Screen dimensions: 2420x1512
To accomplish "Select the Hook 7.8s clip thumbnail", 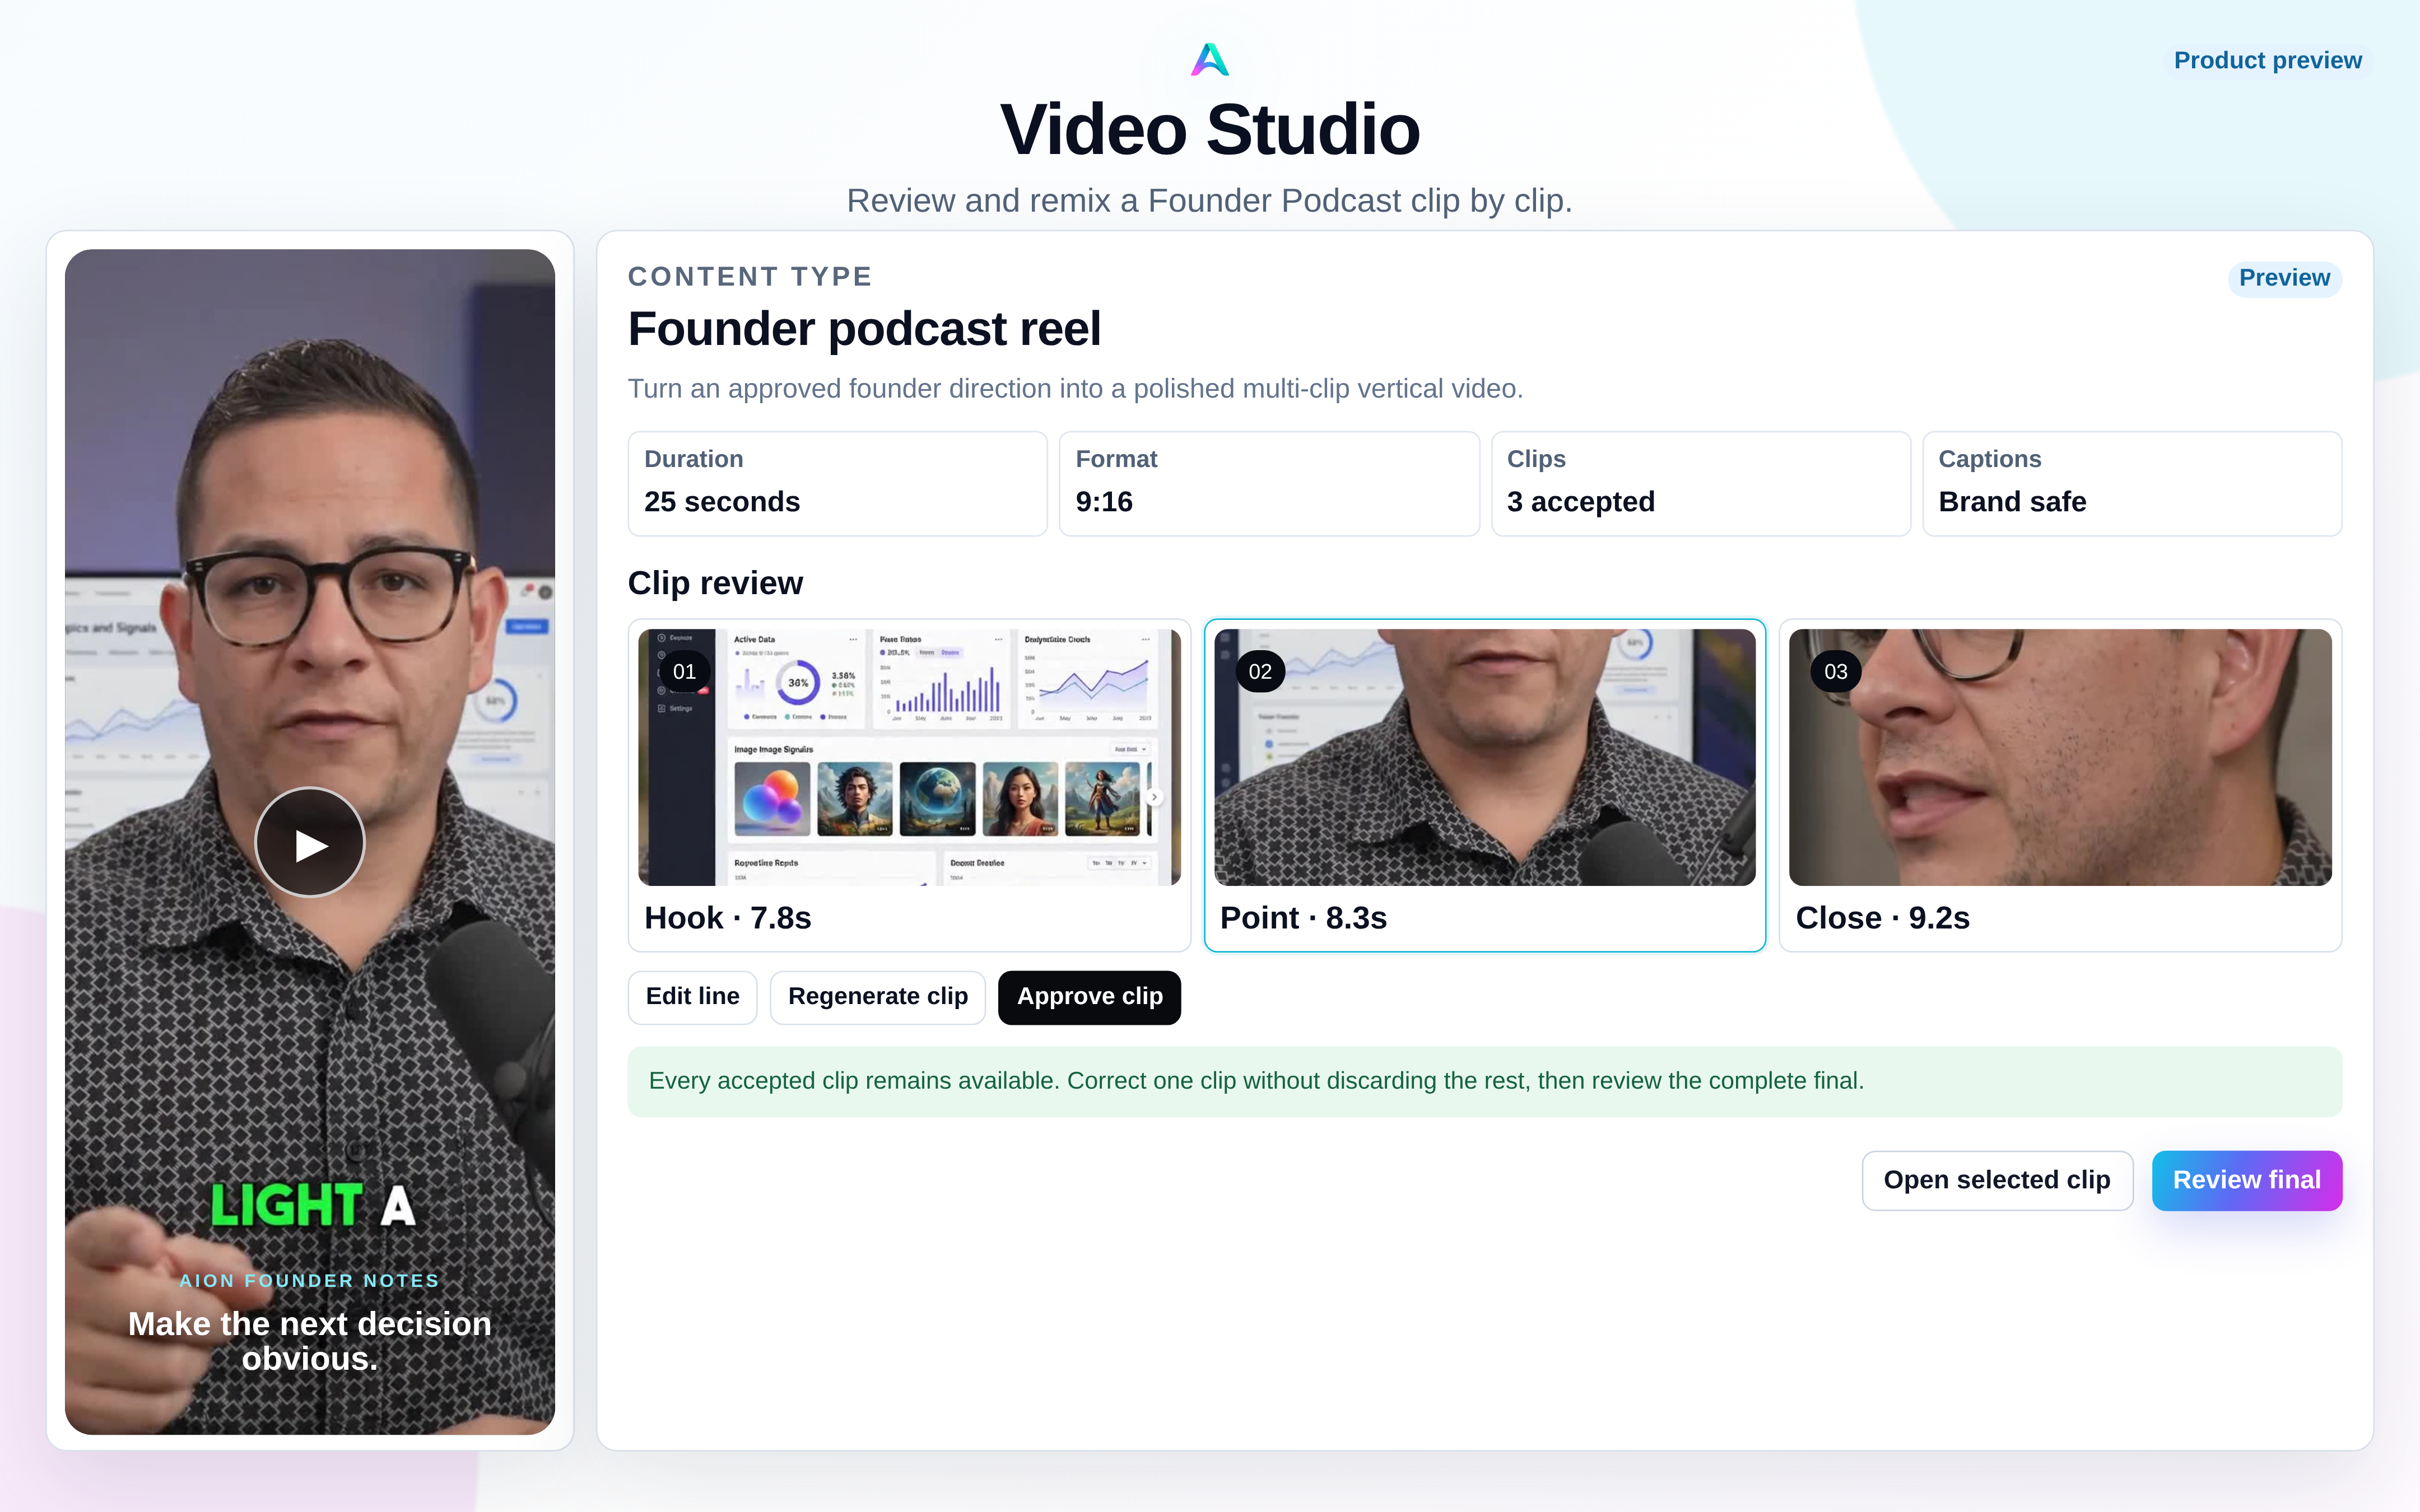I will (x=909, y=757).
